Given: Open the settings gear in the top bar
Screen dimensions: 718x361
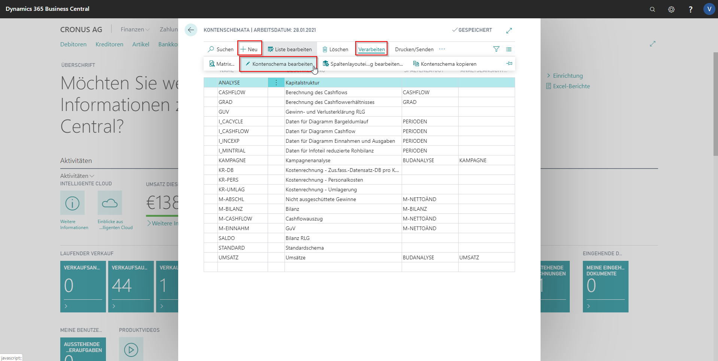Looking at the screenshot, I should 671,9.
